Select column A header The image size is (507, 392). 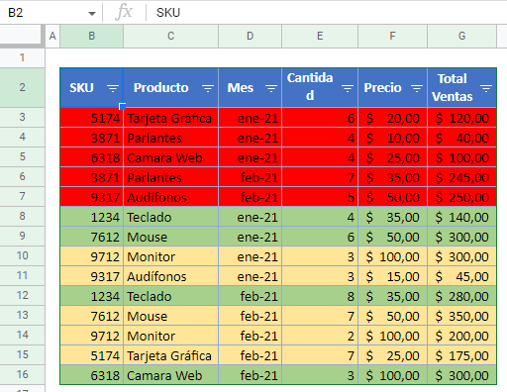point(52,36)
